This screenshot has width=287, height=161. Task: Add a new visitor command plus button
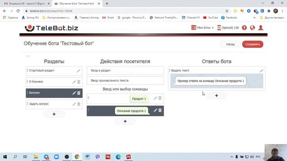pyautogui.click(x=125, y=121)
